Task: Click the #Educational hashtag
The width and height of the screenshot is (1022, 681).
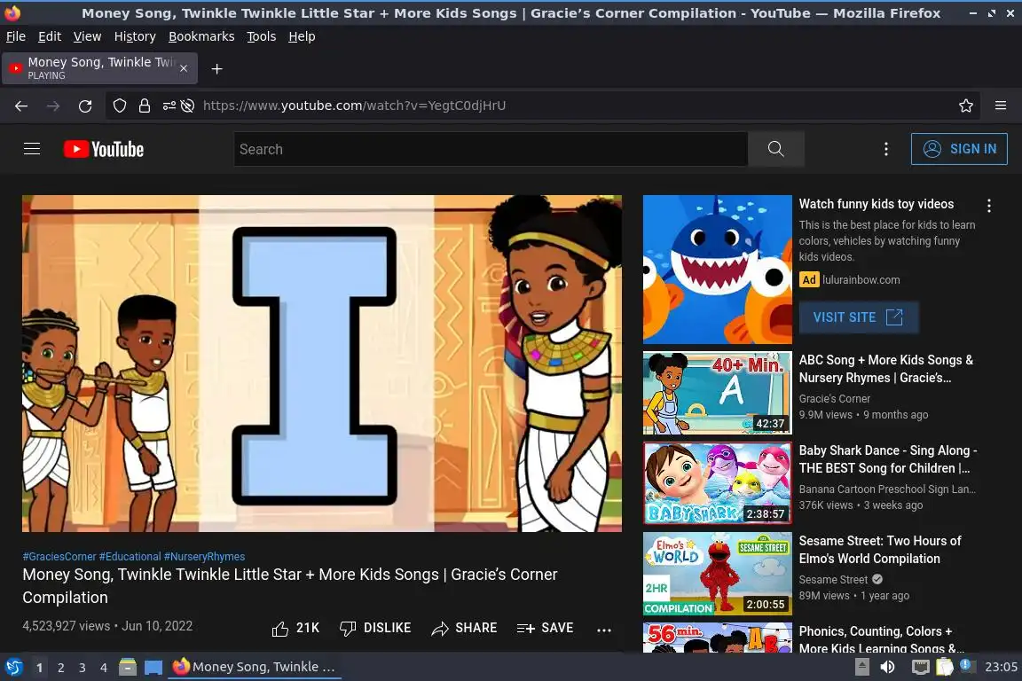Action: point(130,557)
